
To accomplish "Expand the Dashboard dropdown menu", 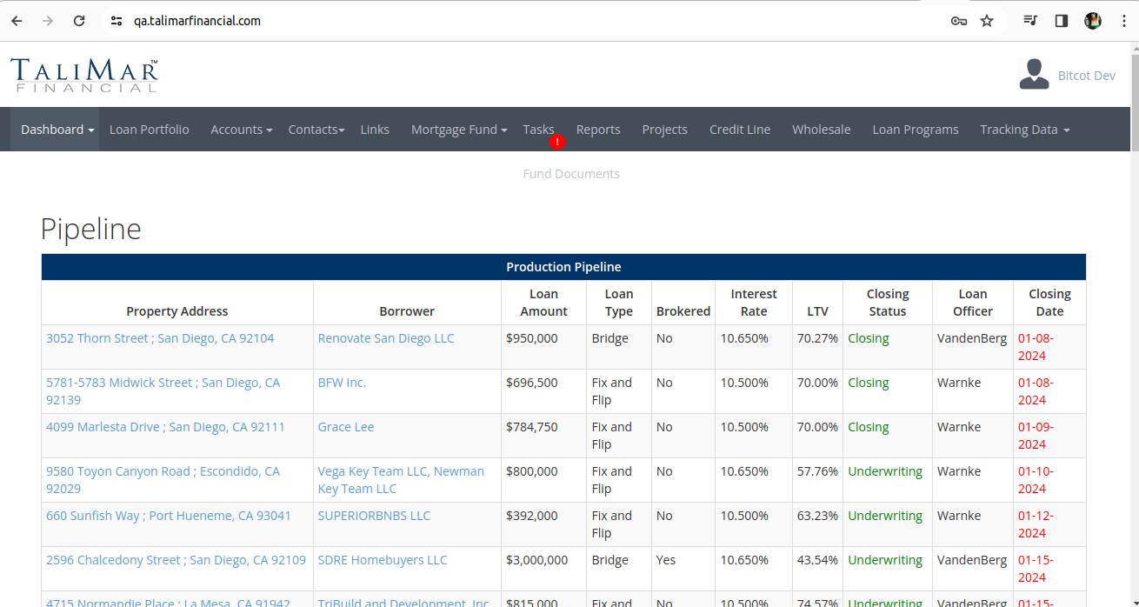I will [58, 130].
